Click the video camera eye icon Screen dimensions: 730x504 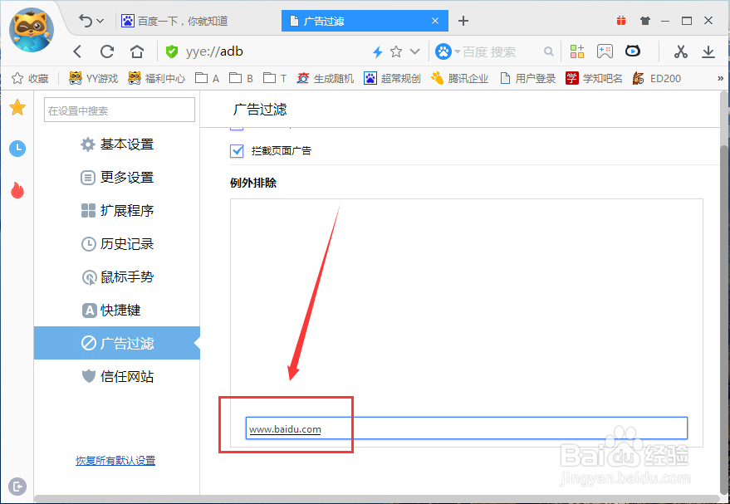pyautogui.click(x=633, y=51)
